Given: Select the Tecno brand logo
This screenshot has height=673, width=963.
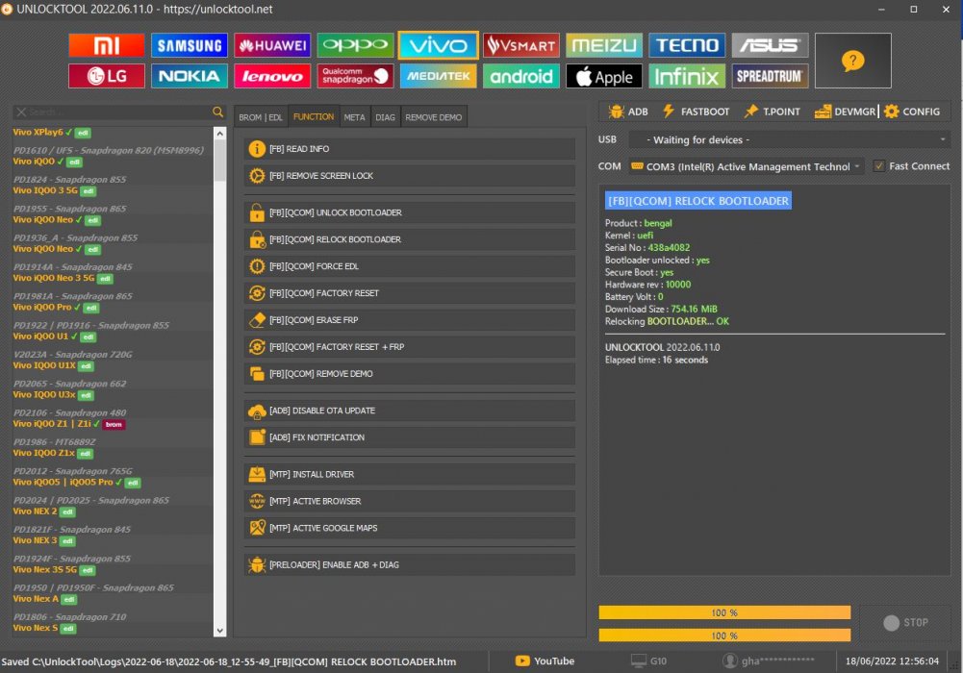Looking at the screenshot, I should point(687,45).
